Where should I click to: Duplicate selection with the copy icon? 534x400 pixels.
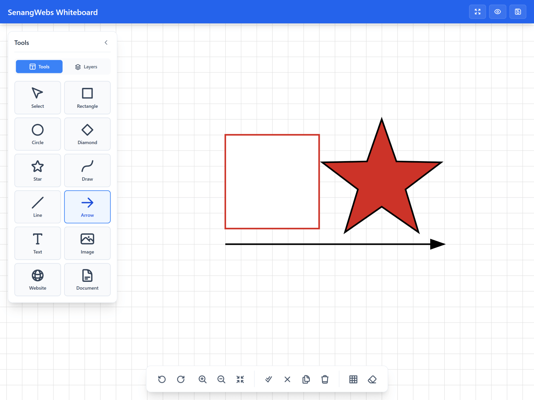coord(306,379)
